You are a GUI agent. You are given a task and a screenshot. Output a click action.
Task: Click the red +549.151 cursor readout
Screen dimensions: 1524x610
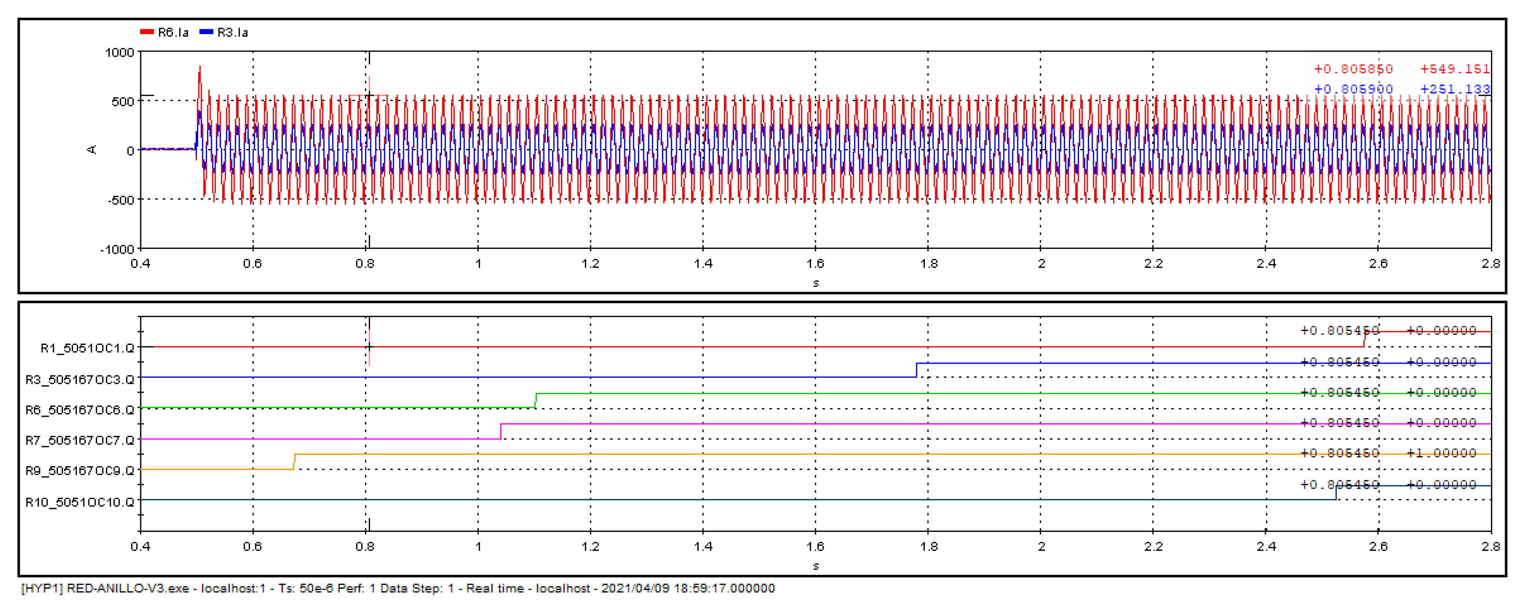(1455, 69)
